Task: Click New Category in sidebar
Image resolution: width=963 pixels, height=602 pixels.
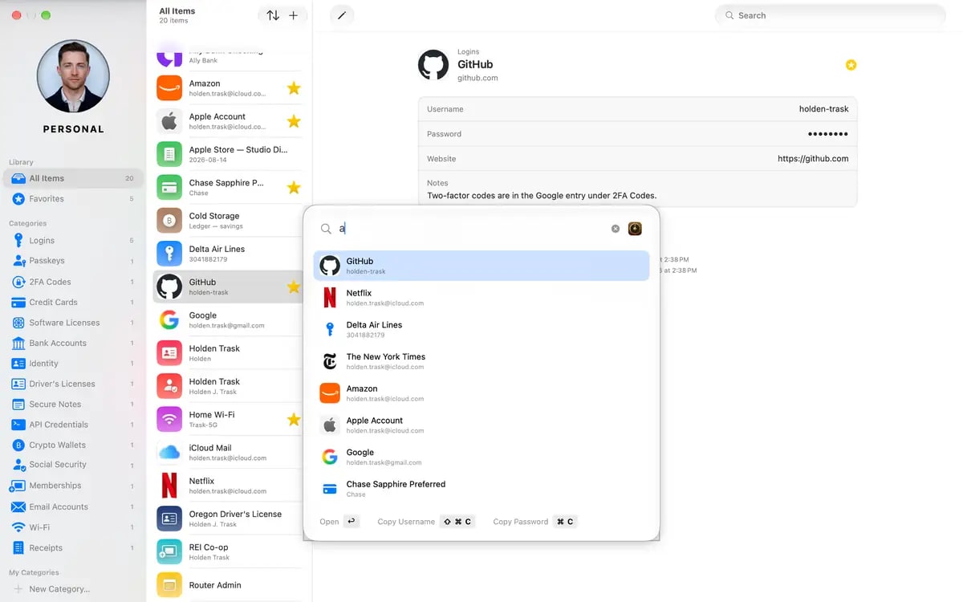Action: (x=51, y=589)
